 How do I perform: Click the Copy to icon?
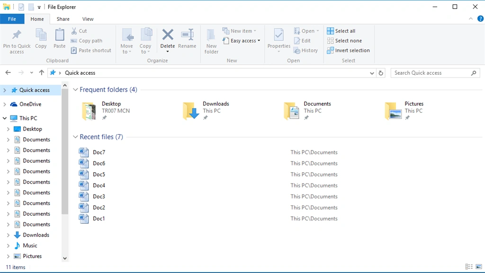pyautogui.click(x=146, y=34)
